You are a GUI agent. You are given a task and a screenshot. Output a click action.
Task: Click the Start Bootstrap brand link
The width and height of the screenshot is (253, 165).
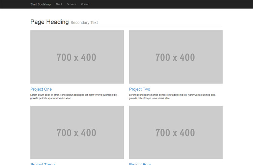(40, 4)
